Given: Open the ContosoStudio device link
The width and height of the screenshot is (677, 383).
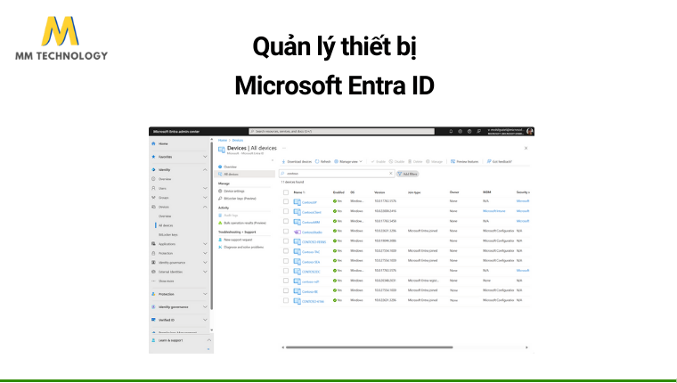Looking at the screenshot, I should coord(312,232).
